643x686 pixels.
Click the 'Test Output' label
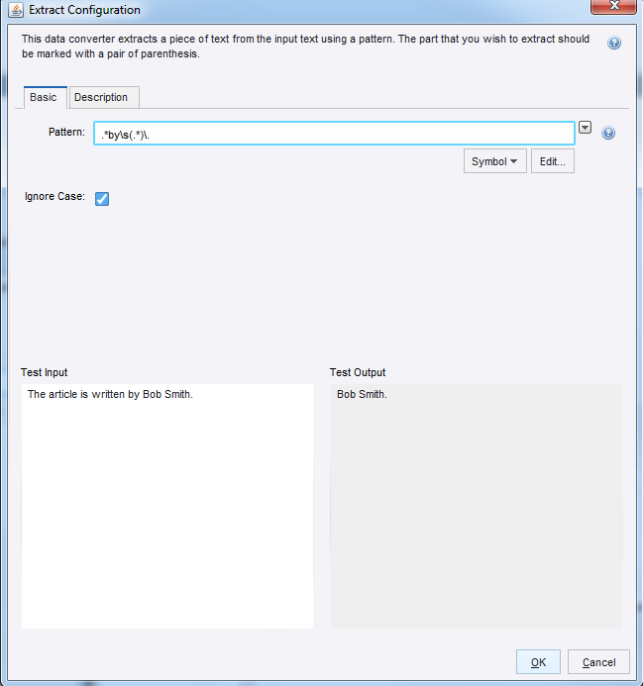[358, 372]
